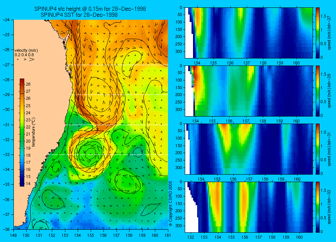Select the "speed (m/s) lat=-33" label

pyautogui.click(x=330, y=207)
